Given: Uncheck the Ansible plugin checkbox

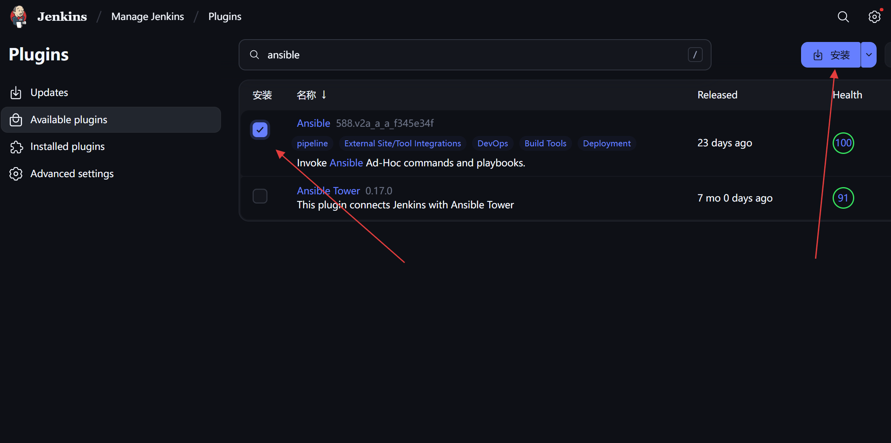Looking at the screenshot, I should coord(260,130).
